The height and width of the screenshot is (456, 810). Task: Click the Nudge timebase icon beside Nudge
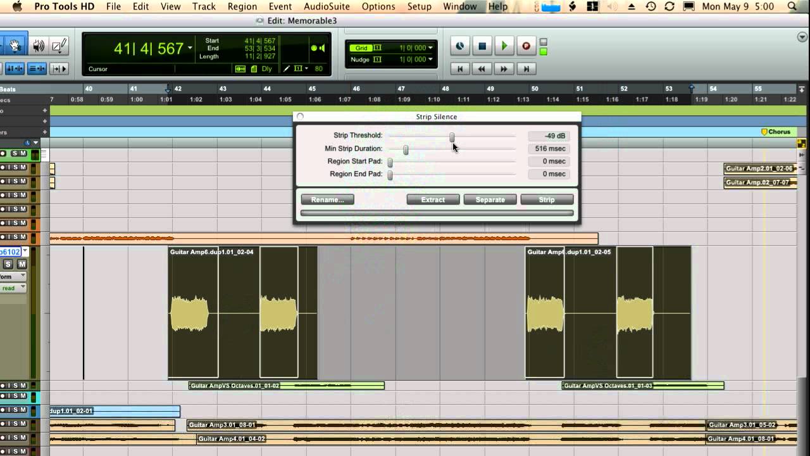378,60
